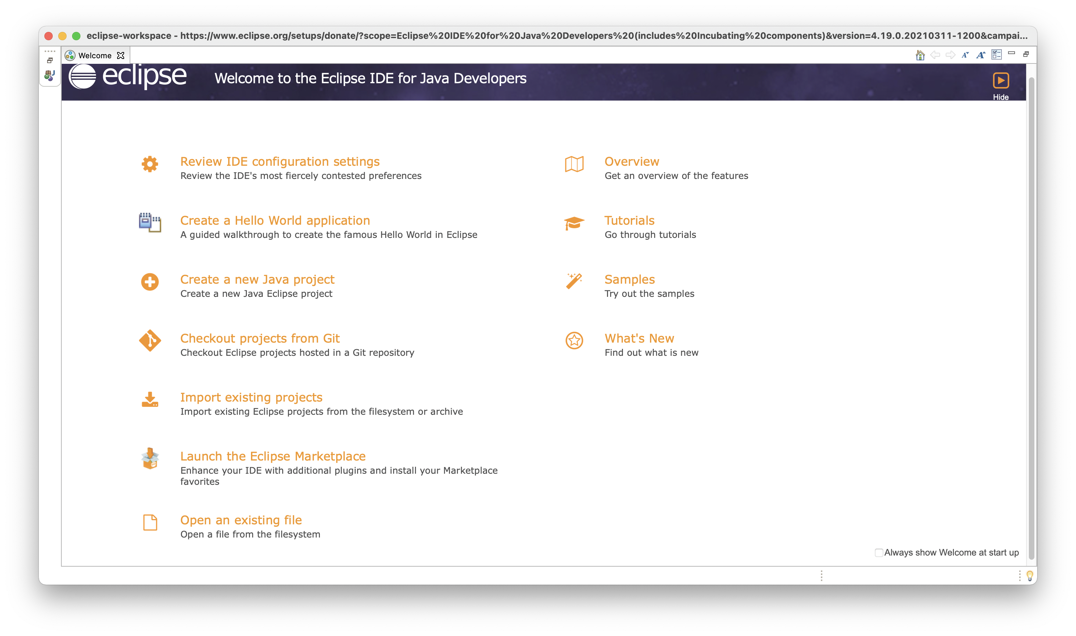Viewport: 1076px width, 636px height.
Task: Minimize the Welcome view panel
Action: [1011, 53]
